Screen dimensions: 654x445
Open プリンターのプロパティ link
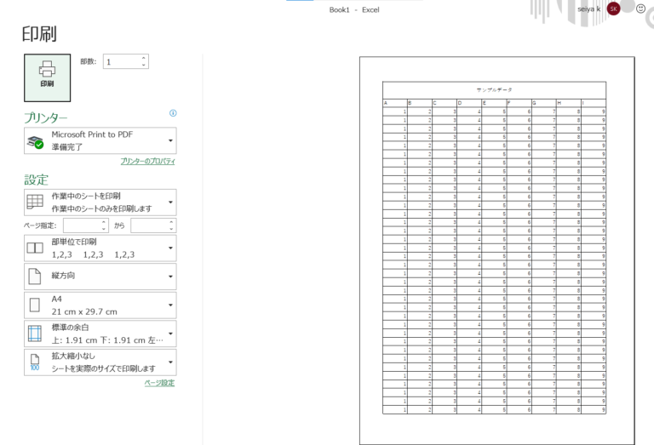pyautogui.click(x=147, y=161)
